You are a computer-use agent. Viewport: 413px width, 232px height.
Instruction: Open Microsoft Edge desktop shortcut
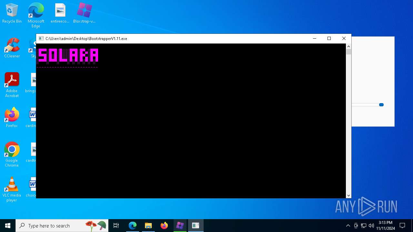pyautogui.click(x=36, y=15)
